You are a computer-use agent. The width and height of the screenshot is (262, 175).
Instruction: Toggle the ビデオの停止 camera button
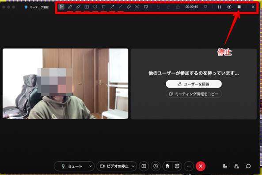point(114,166)
